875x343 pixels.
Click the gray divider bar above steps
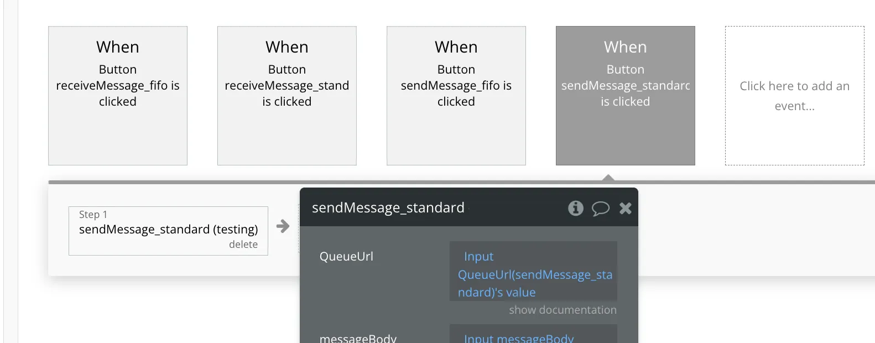click(x=332, y=182)
